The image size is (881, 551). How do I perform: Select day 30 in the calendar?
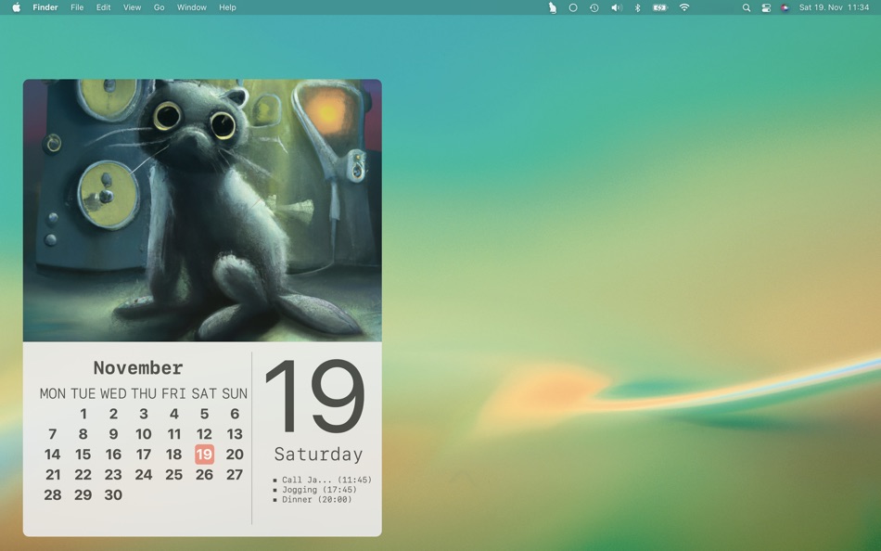(x=113, y=494)
